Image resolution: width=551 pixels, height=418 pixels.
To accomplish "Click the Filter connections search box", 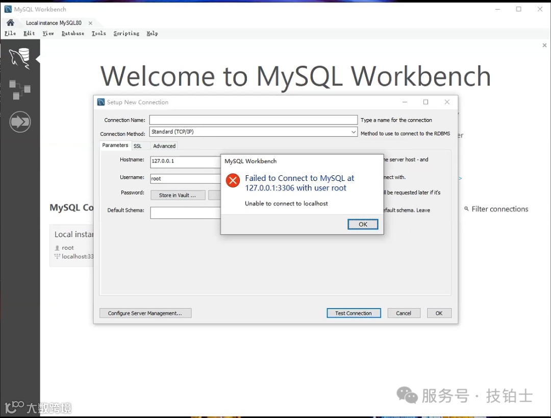I will click(499, 209).
